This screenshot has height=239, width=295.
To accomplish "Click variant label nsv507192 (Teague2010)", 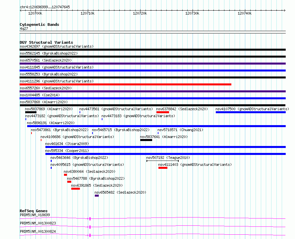I will tap(168, 158).
